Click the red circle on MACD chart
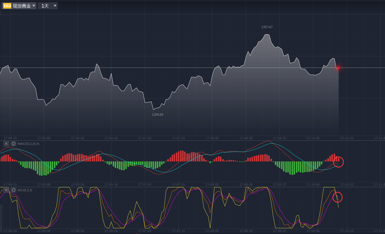The height and width of the screenshot is (234, 385). pos(338,162)
